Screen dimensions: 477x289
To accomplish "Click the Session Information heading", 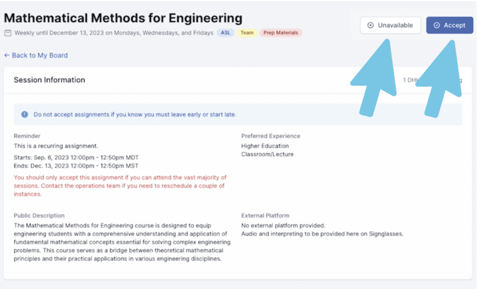I will coord(49,80).
